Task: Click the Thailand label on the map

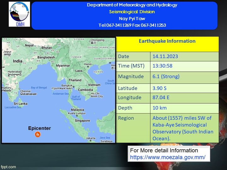Action: 75,80
